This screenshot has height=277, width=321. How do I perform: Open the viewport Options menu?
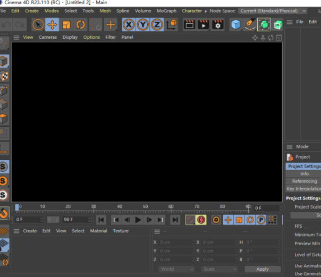[x=91, y=37]
